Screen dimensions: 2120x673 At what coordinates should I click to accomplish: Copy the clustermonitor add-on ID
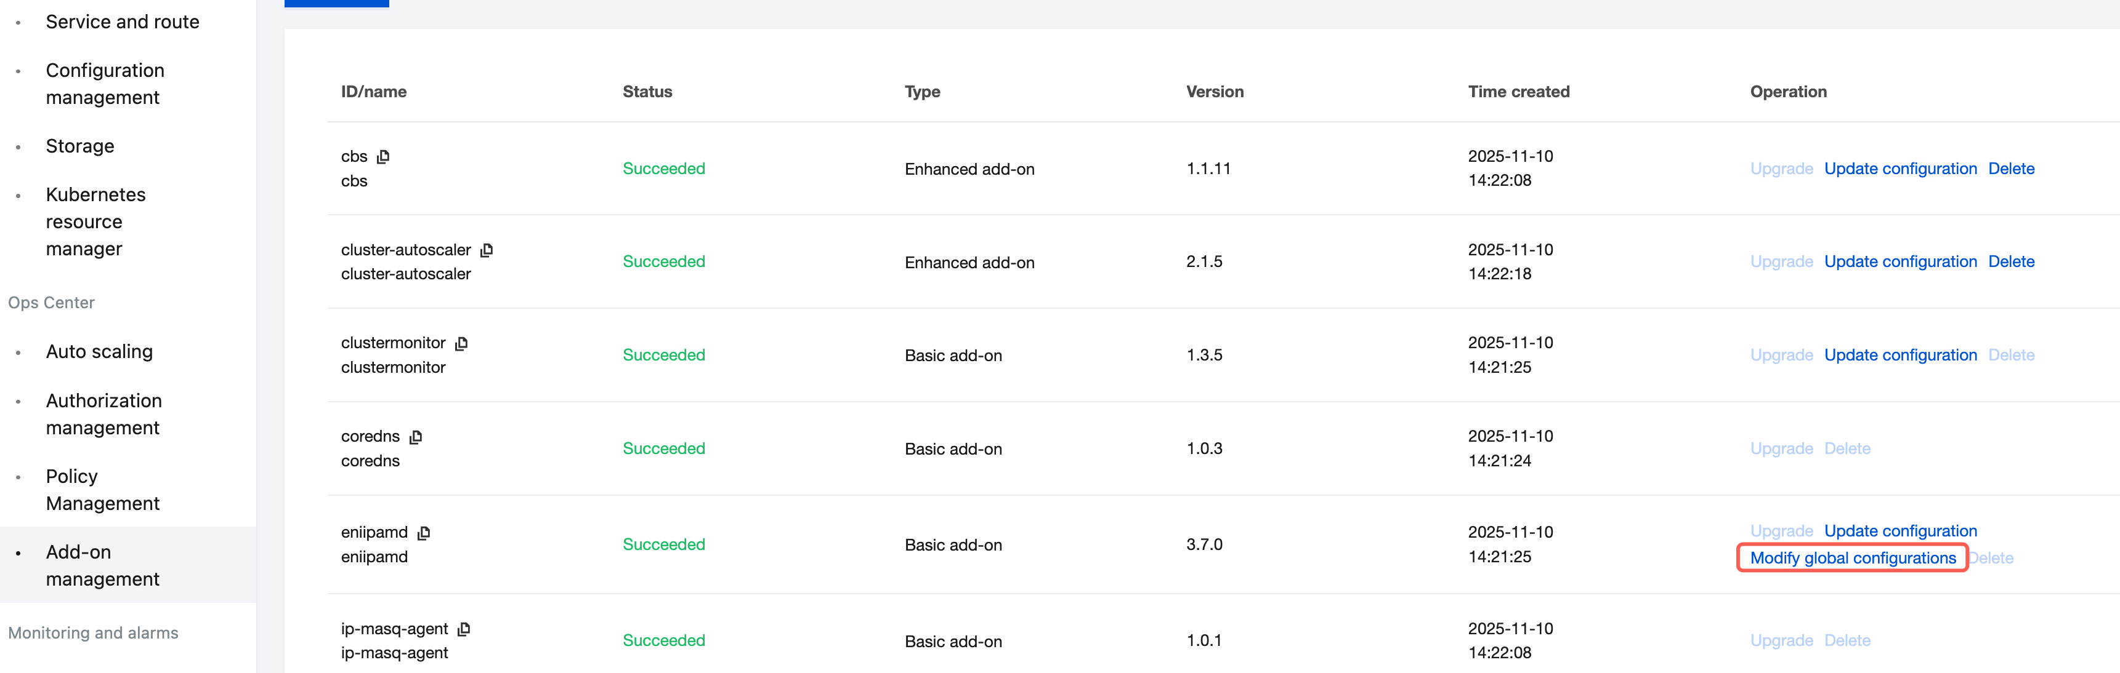(462, 343)
